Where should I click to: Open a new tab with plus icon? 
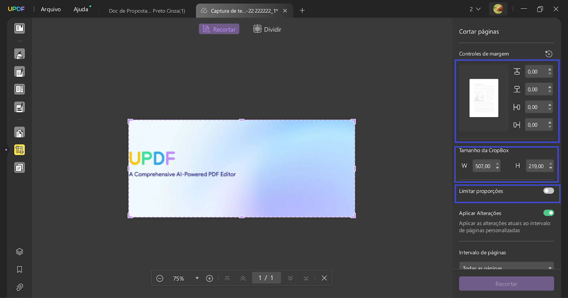pyautogui.click(x=302, y=11)
